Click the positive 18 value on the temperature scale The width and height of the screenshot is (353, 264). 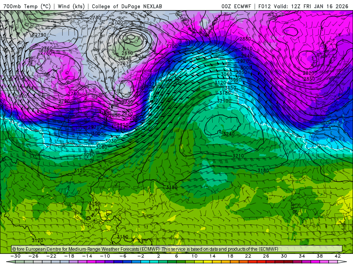pos(230,256)
